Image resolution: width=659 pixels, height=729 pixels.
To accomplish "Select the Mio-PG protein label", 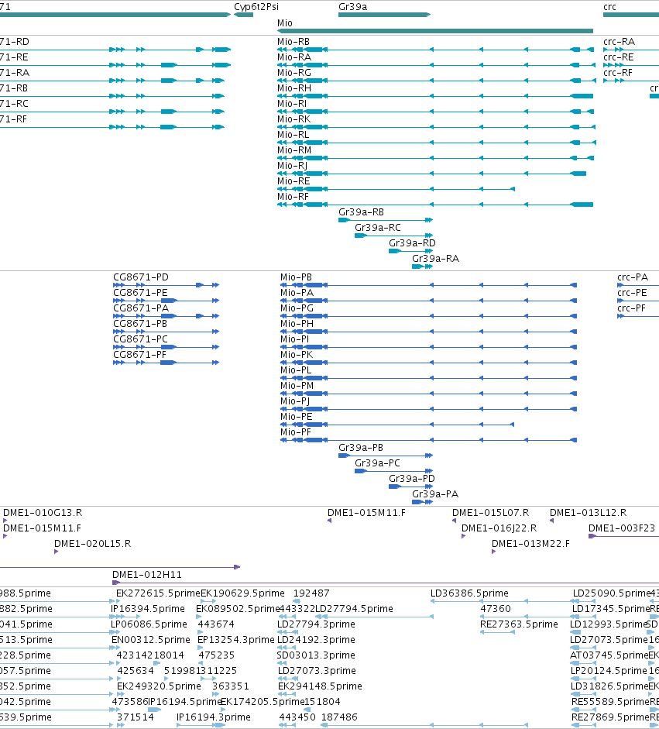I will (297, 308).
